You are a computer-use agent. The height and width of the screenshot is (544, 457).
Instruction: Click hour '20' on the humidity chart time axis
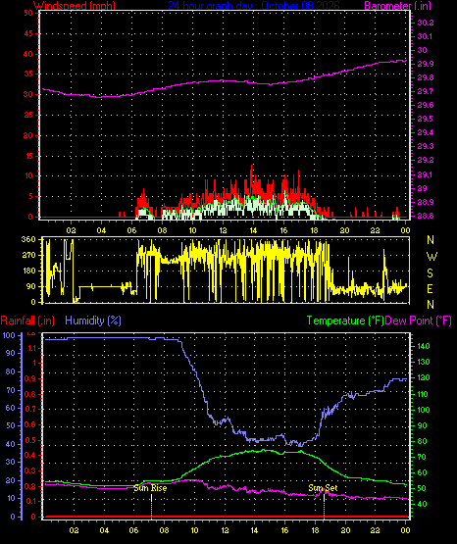click(345, 530)
